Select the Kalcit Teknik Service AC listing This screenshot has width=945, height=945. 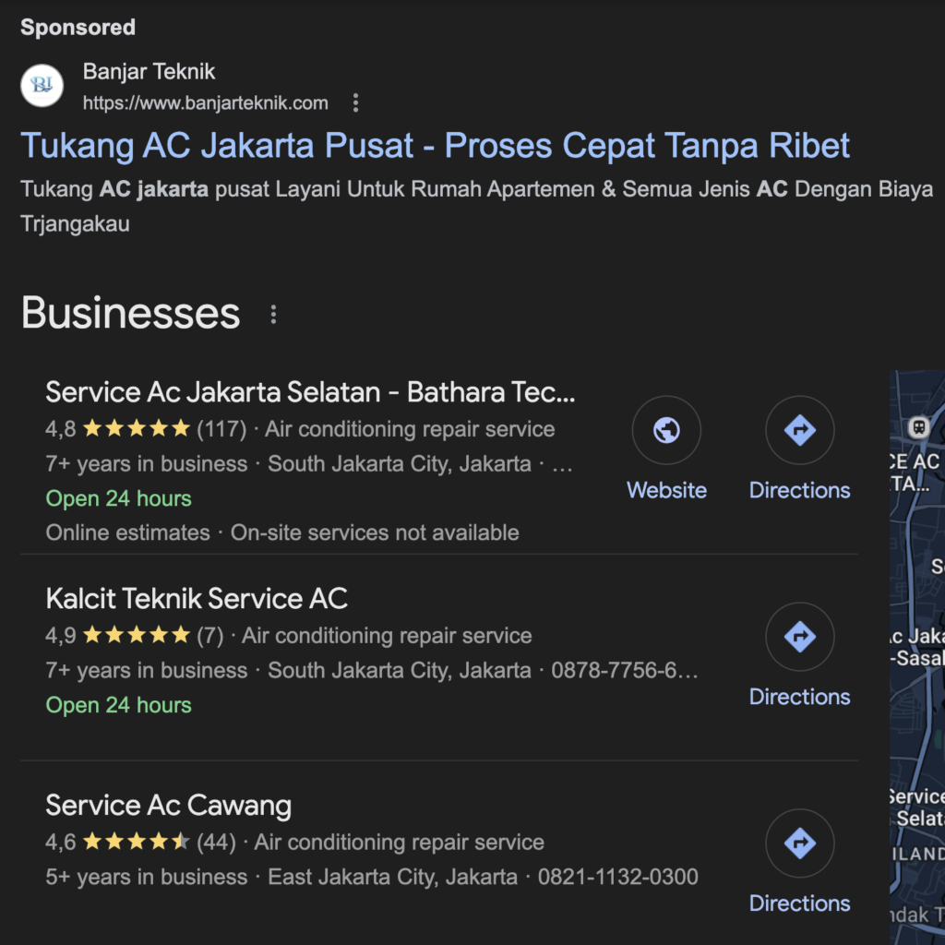(x=196, y=598)
